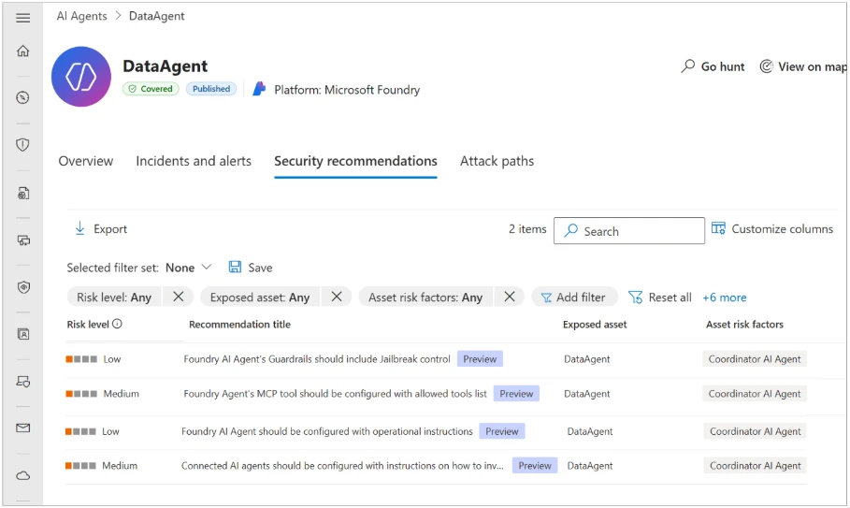The height and width of the screenshot is (508, 850).
Task: Open the Asset risk factors: Any filter
Action: coord(425,298)
